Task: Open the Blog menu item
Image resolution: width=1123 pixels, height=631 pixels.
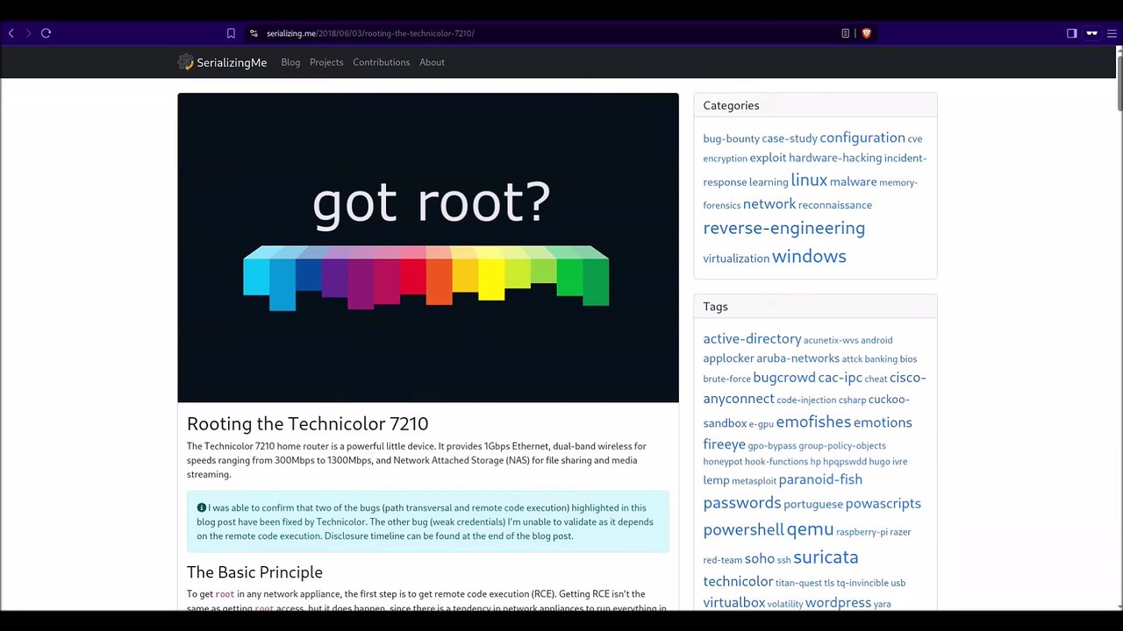Action: point(290,62)
